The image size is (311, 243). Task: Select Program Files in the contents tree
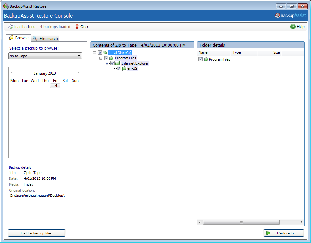tap(126, 58)
